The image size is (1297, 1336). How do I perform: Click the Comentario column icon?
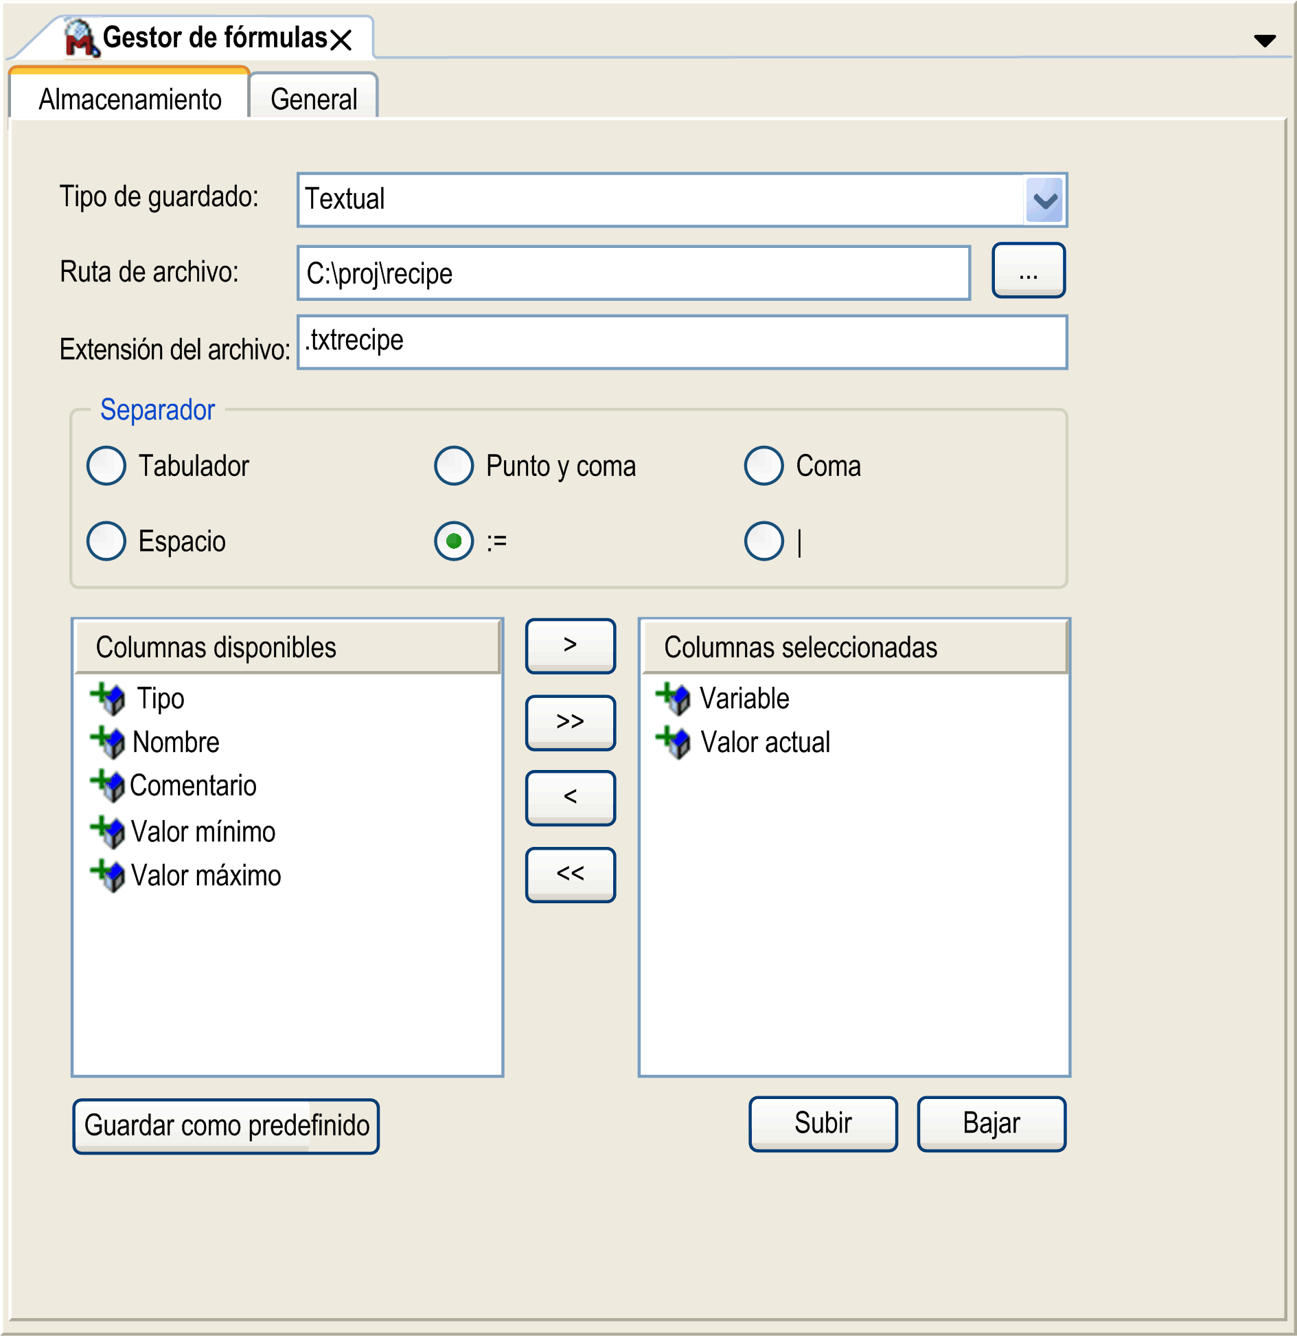tap(108, 786)
